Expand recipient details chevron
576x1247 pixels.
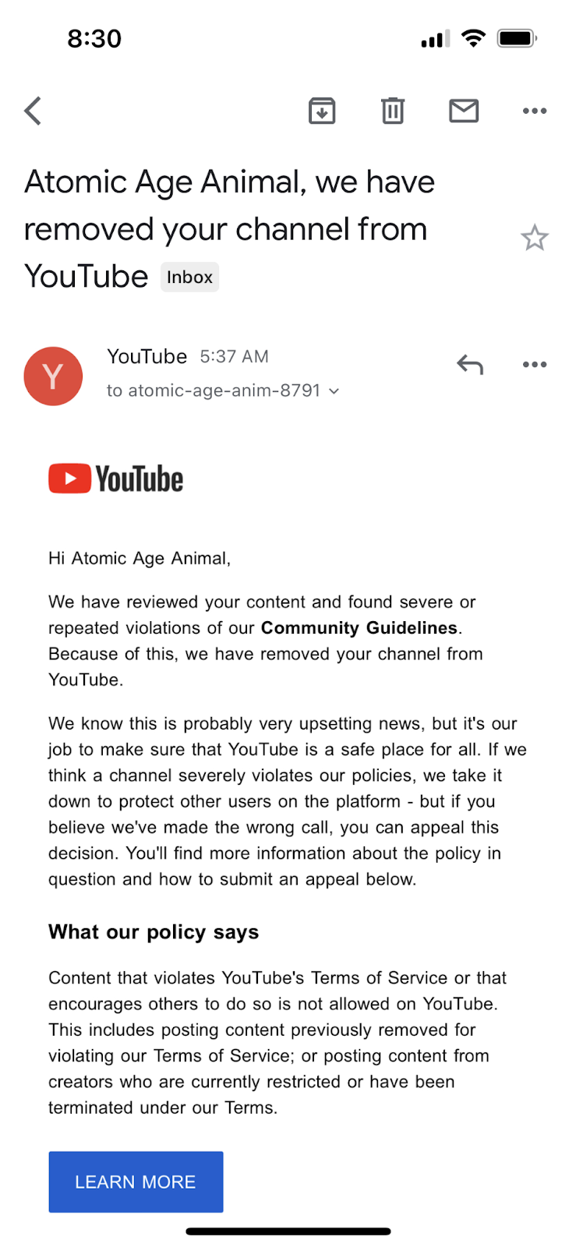point(334,391)
